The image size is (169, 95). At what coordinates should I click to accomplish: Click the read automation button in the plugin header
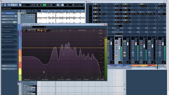[x=28, y=27]
